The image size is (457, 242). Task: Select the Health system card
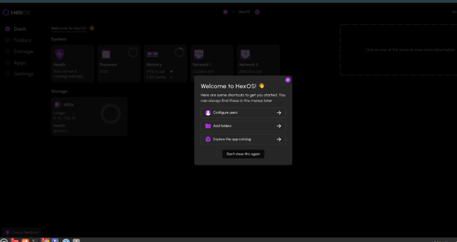[73, 64]
